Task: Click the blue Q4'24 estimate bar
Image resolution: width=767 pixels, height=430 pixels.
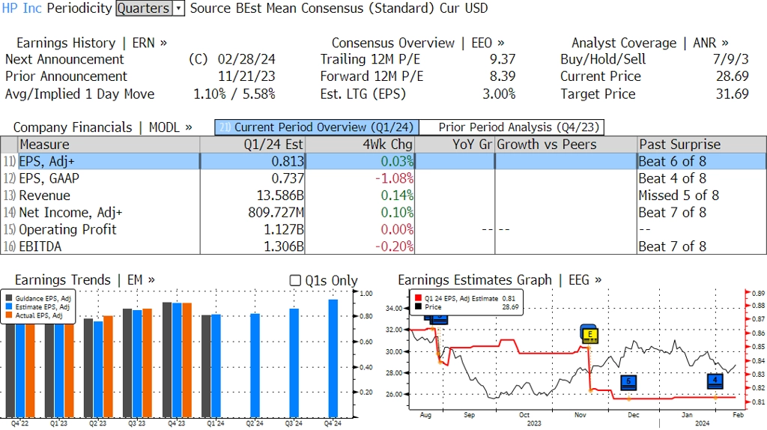Action: click(333, 358)
